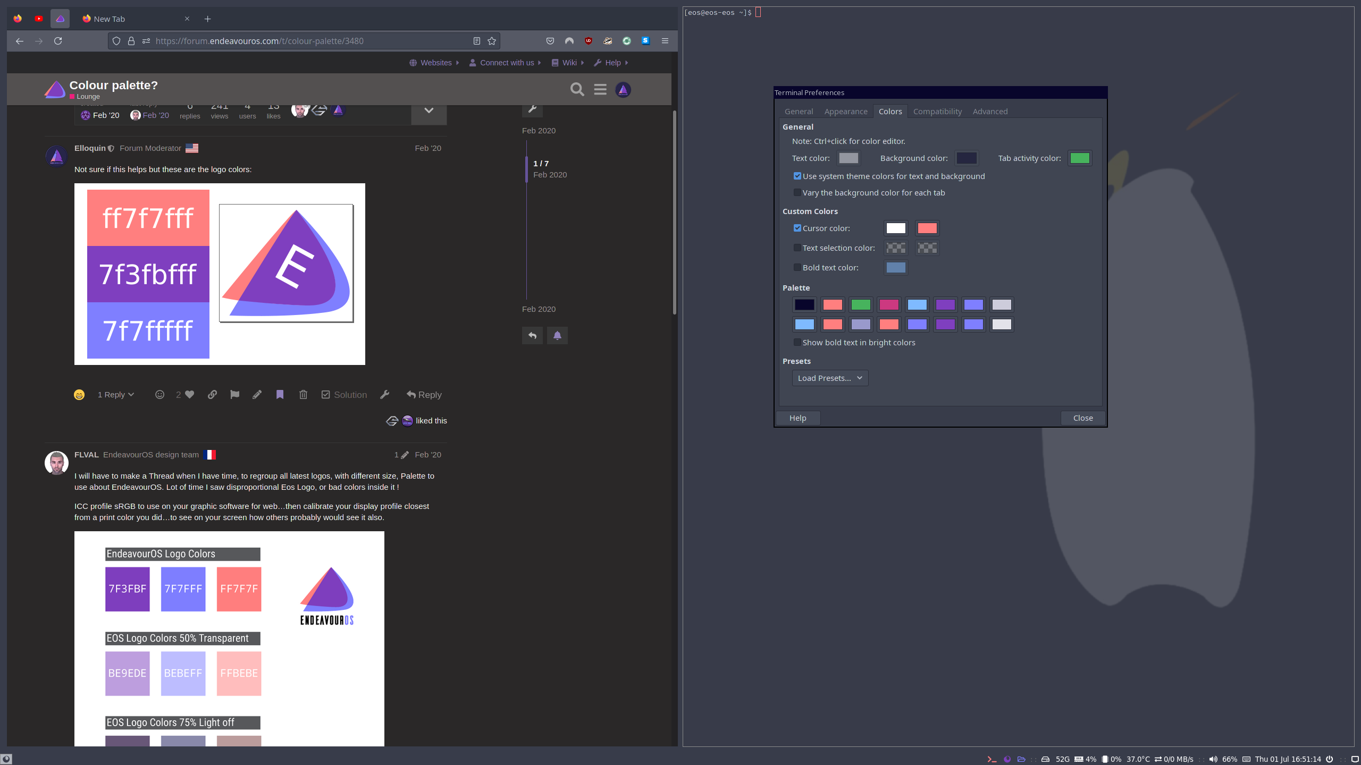The image size is (1361, 765).
Task: Click the flag icon on Elloquin's post
Action: click(x=234, y=394)
